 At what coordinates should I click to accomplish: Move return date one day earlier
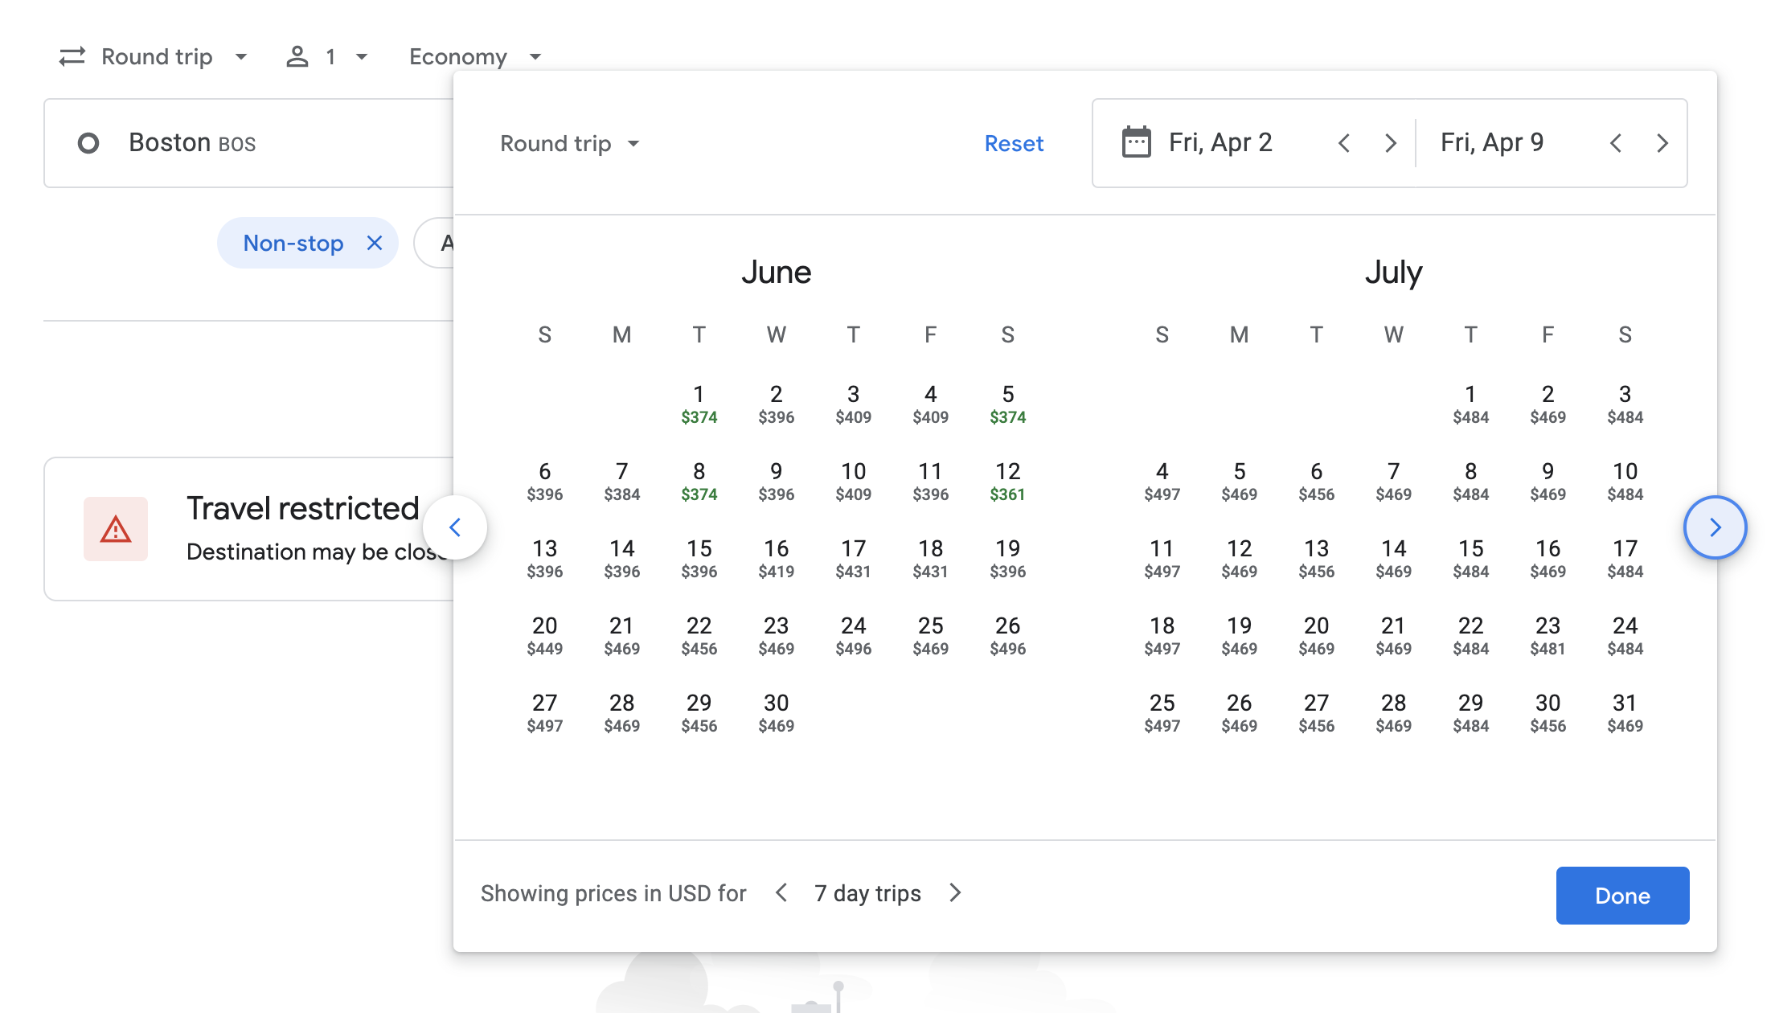click(1616, 143)
